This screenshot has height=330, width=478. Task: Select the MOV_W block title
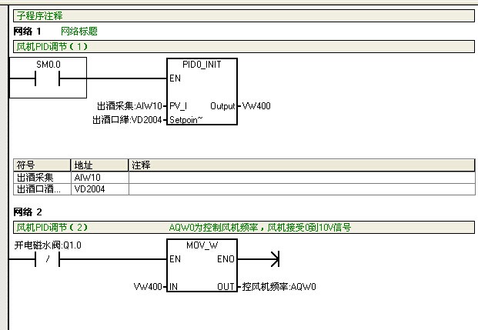tap(202, 245)
